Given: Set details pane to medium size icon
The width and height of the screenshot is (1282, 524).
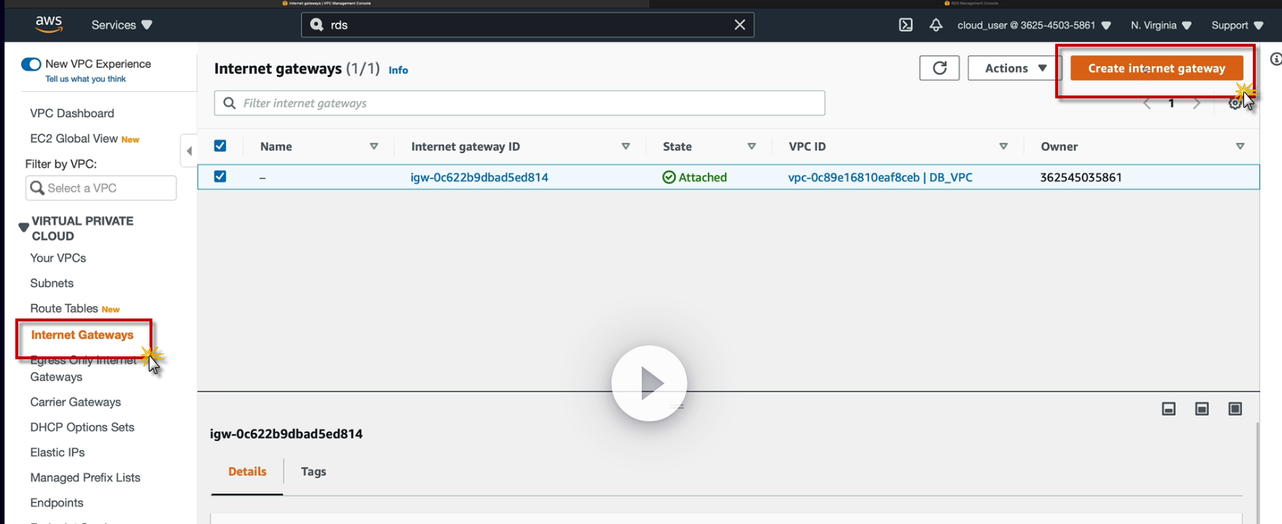Looking at the screenshot, I should point(1202,409).
